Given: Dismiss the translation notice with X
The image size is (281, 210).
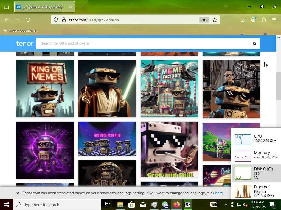Looking at the screenshot, I should coord(18,193).
